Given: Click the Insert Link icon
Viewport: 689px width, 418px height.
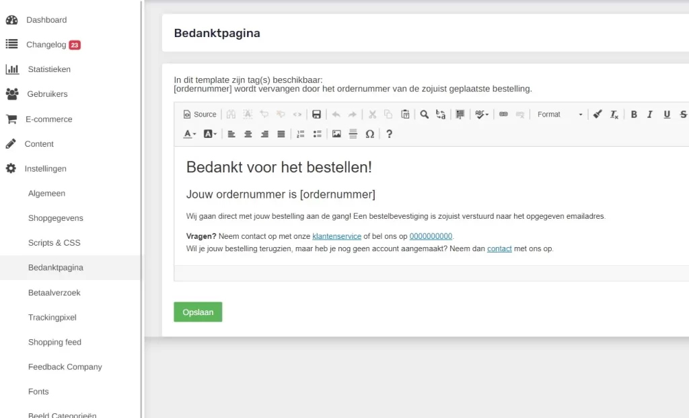Looking at the screenshot, I should pyautogui.click(x=503, y=114).
